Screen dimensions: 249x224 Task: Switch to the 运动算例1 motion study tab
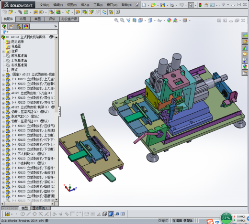click(39, 208)
